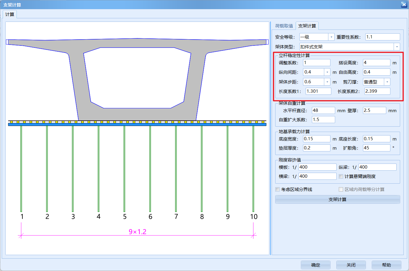Image resolution: width=409 pixels, height=271 pixels.
Task: Click the 搭设高度 input field
Action: coord(376,63)
